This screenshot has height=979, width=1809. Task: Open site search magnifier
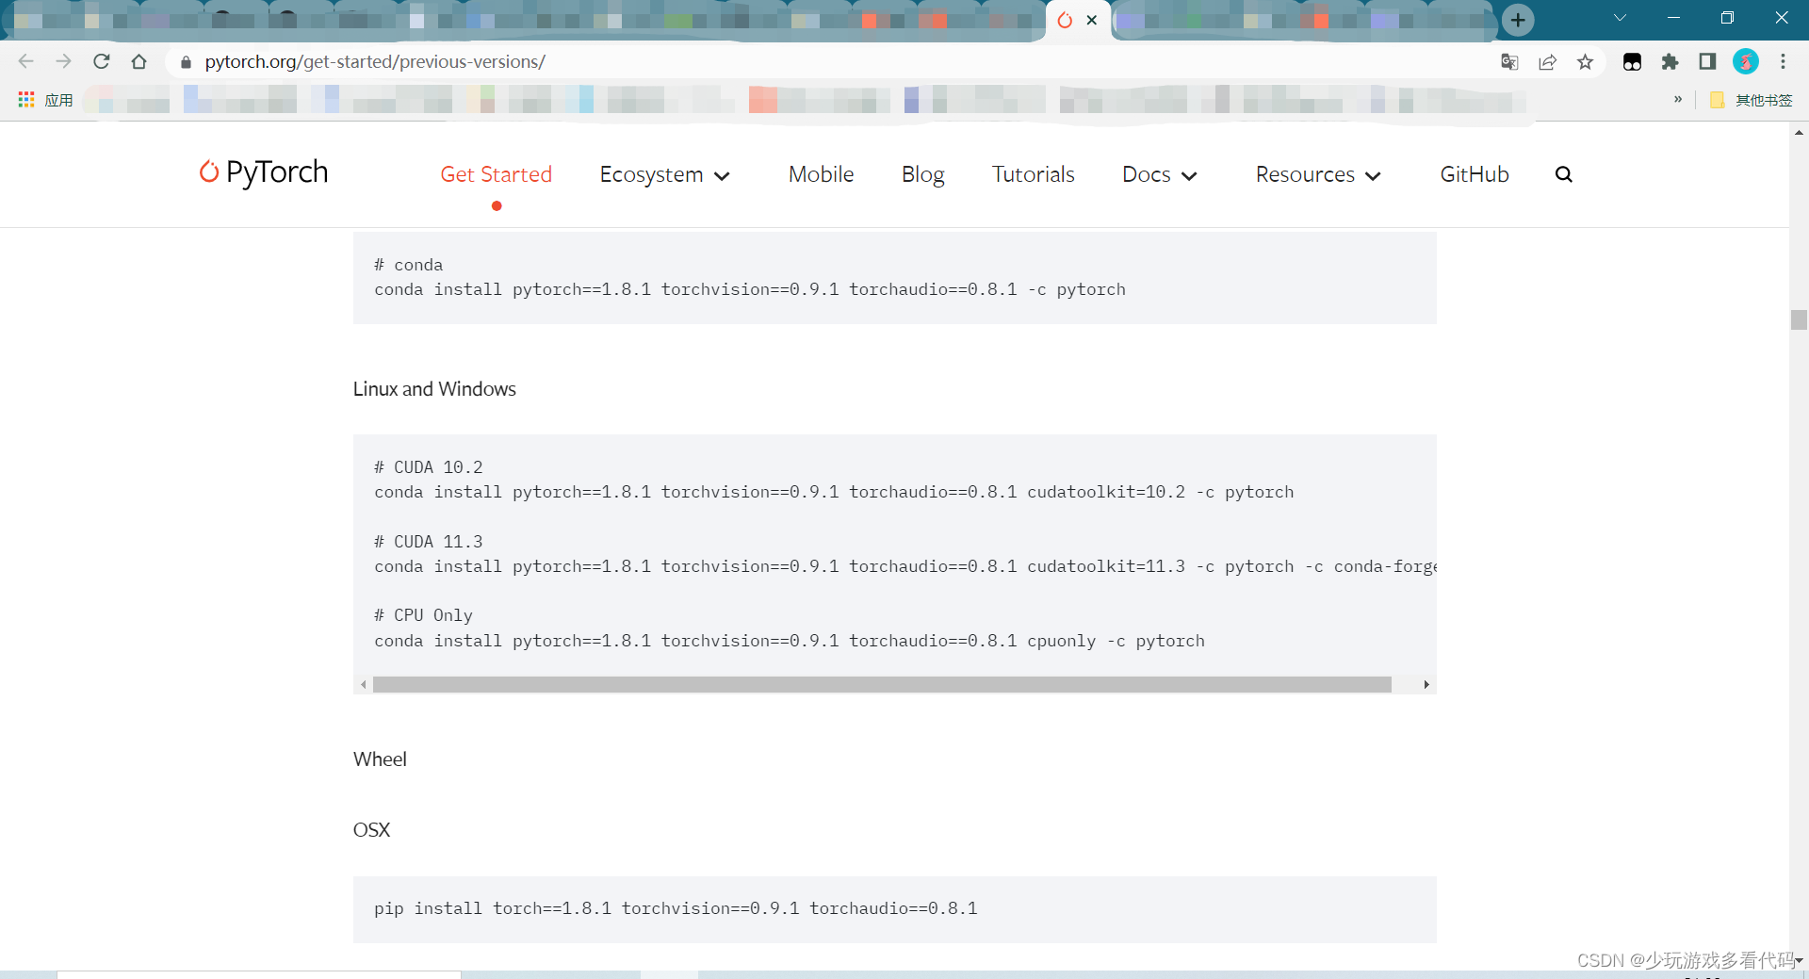(1564, 174)
